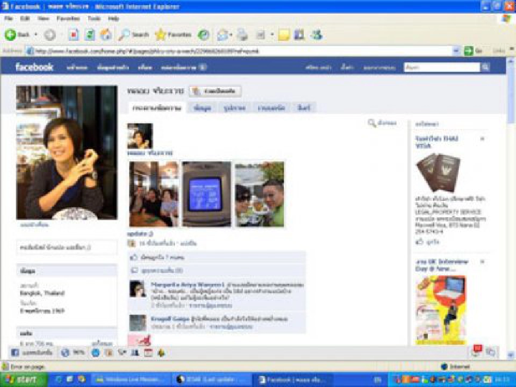Open the Search magnifier toolbar button
Image resolution: width=516 pixels, height=387 pixels.
pyautogui.click(x=134, y=35)
